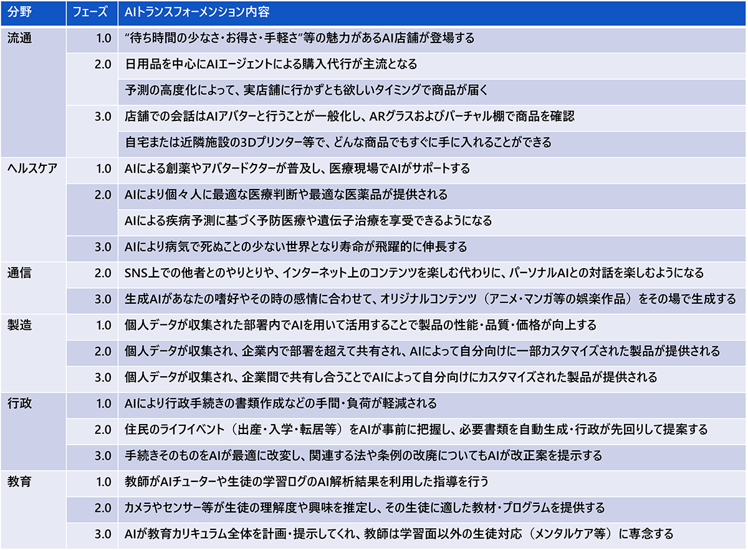Click the 行政手続きの書類作成 row
The image size is (748, 550).
(280, 403)
